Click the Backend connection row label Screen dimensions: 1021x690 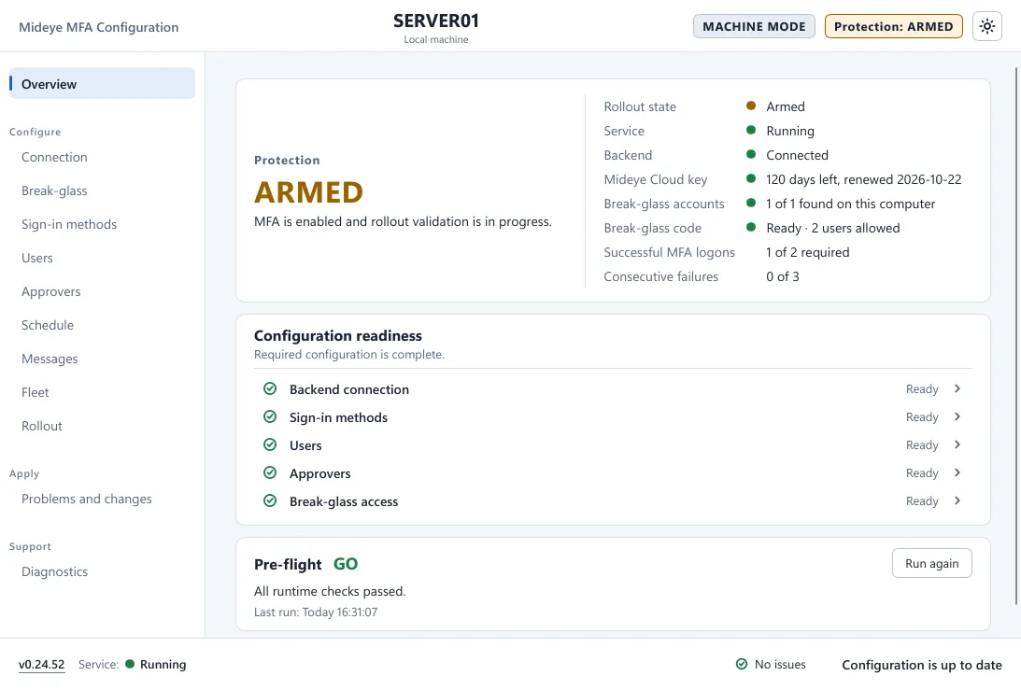pos(349,389)
